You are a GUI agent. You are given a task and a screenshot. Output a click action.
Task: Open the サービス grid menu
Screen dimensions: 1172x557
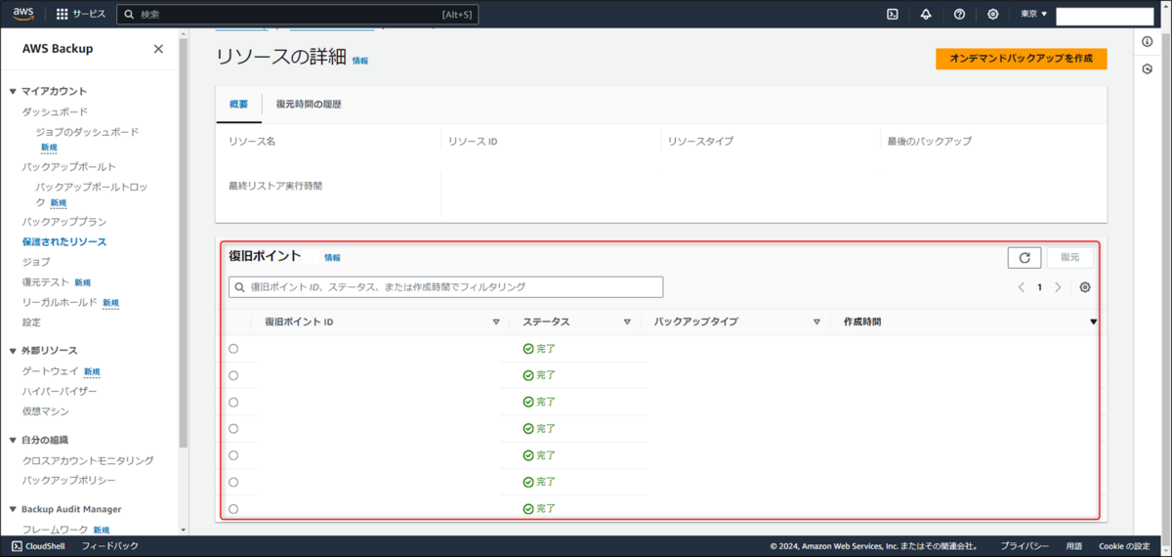pyautogui.click(x=81, y=15)
